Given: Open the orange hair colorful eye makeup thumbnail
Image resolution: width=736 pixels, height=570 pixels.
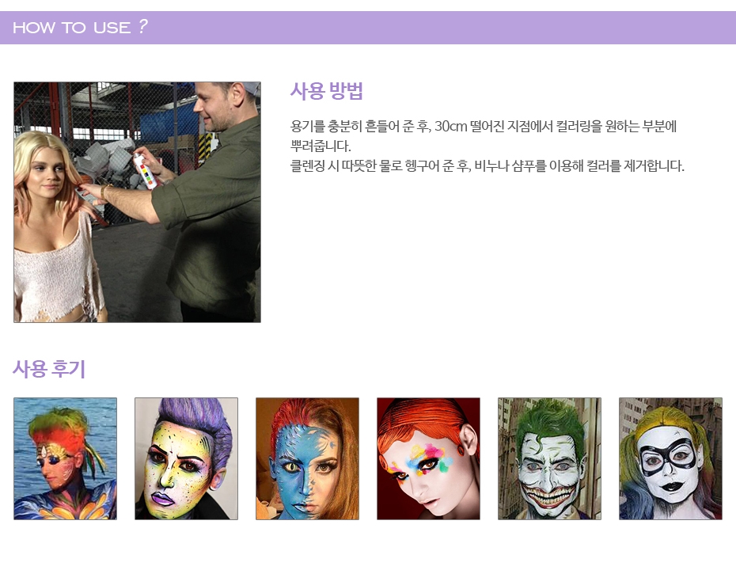Looking at the screenshot, I should (x=428, y=458).
